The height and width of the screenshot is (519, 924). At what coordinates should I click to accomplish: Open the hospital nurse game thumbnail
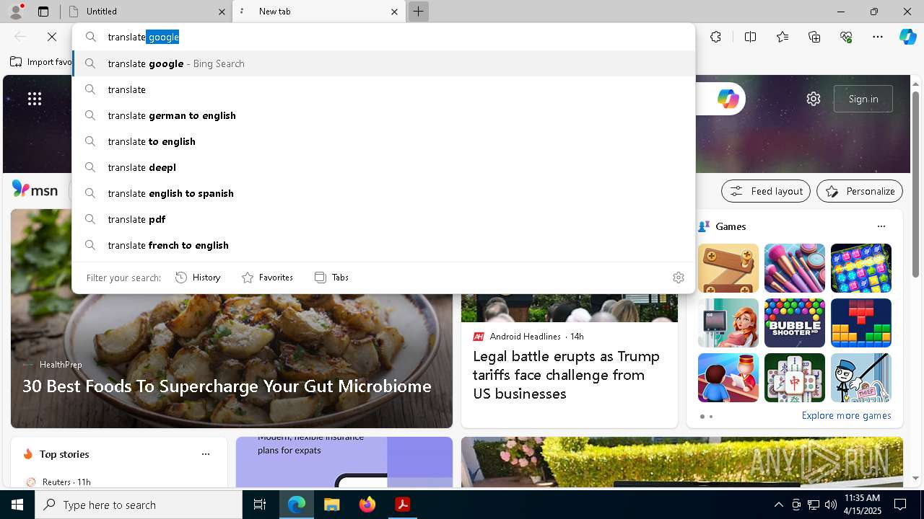pos(728,323)
